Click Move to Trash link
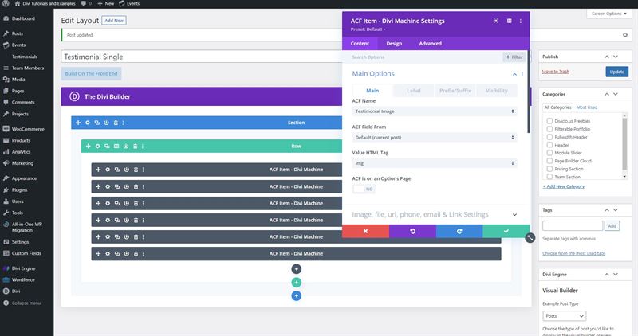The height and width of the screenshot is (336, 638). tap(555, 72)
